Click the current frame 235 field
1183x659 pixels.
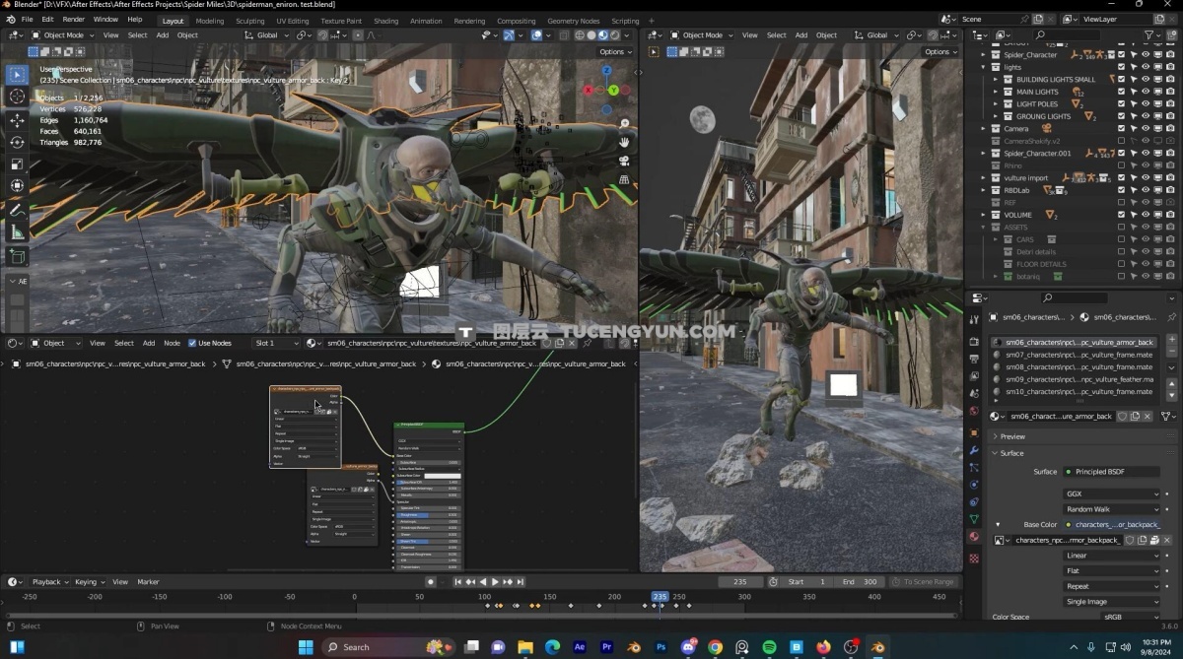pyautogui.click(x=740, y=582)
